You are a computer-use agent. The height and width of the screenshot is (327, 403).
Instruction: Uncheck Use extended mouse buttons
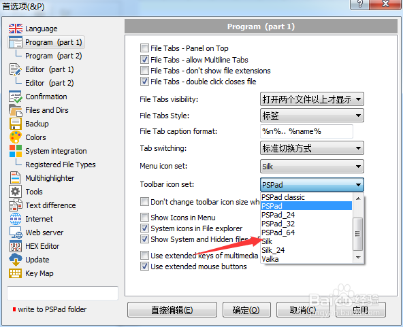pos(144,266)
